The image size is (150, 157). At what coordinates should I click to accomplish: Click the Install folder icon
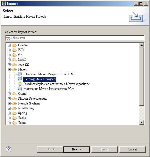click(15, 60)
